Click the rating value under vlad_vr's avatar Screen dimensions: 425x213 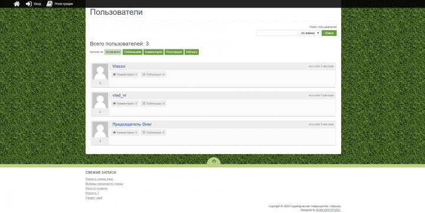(100, 112)
